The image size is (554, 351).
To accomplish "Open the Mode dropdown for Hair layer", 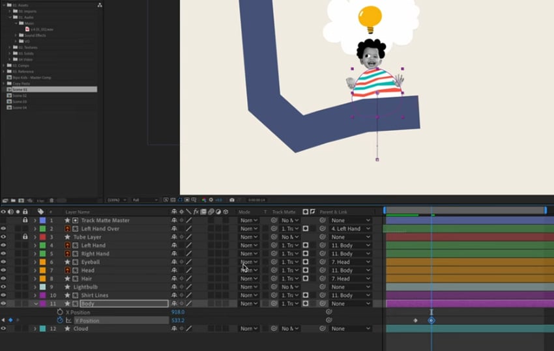I will [249, 279].
